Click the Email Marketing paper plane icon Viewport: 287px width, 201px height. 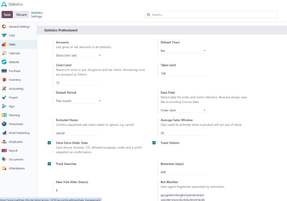(x=4, y=133)
